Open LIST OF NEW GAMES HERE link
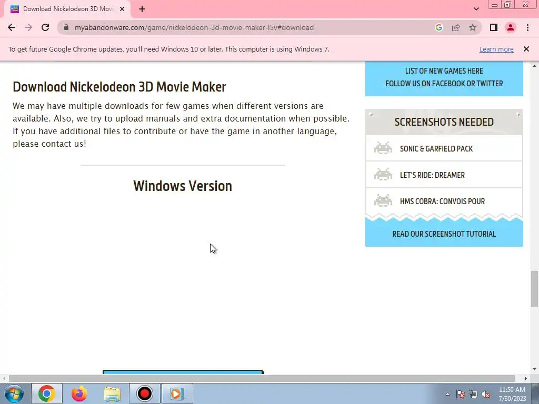The width and height of the screenshot is (539, 404). pos(444,71)
